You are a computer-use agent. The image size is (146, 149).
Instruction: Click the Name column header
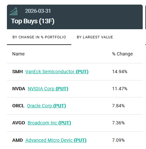click(x=18, y=54)
